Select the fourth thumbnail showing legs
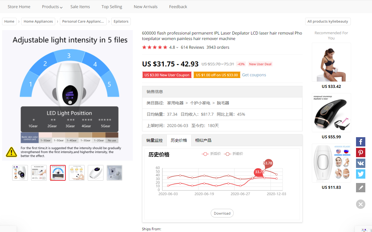372x232 pixels. pyautogui.click(x=77, y=173)
